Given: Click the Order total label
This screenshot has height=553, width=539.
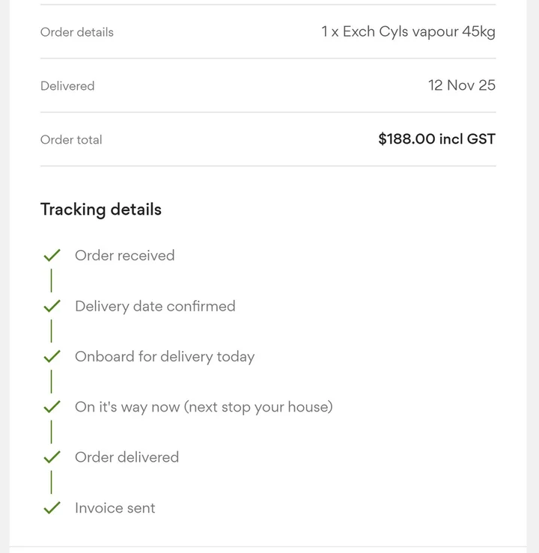Looking at the screenshot, I should [71, 140].
